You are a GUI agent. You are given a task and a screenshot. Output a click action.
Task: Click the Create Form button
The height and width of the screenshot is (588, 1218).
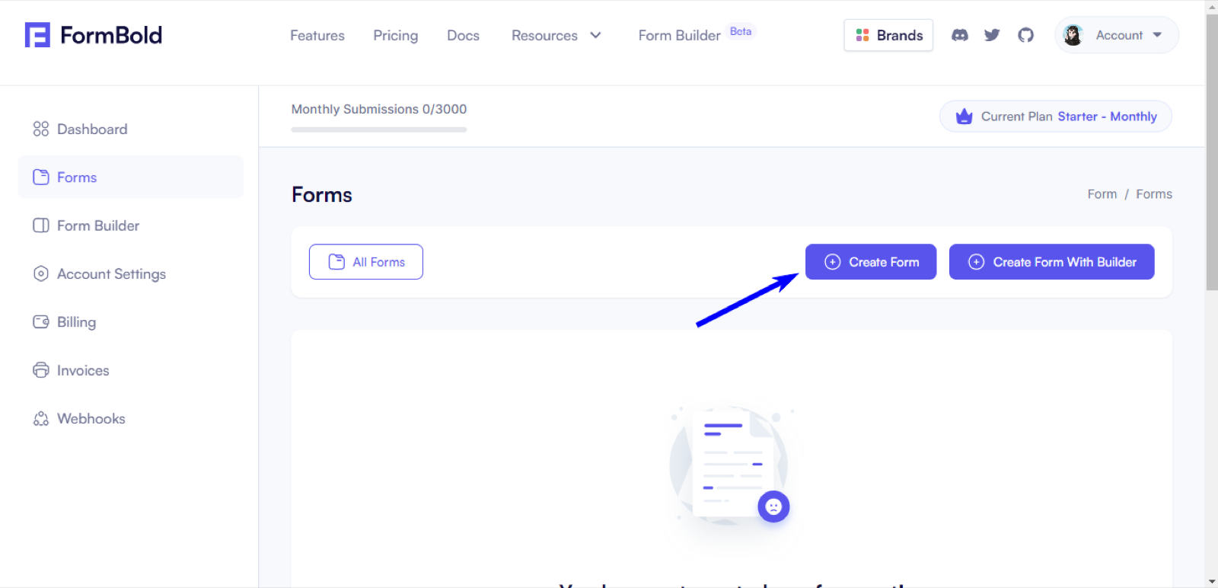871,262
